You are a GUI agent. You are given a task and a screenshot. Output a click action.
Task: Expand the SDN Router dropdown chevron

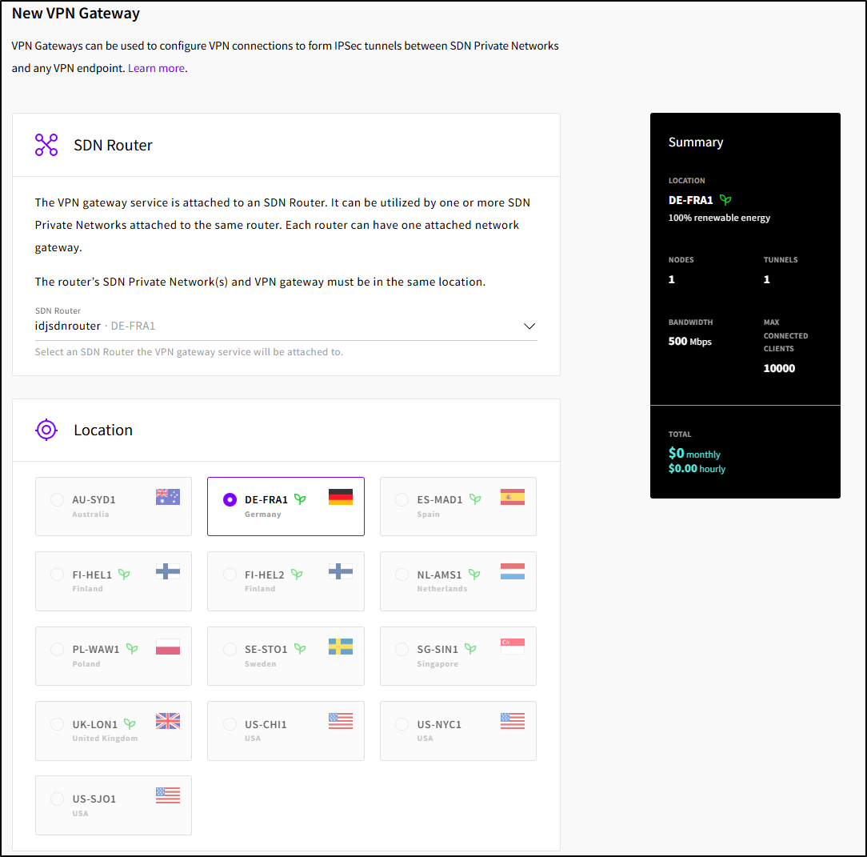coord(529,326)
